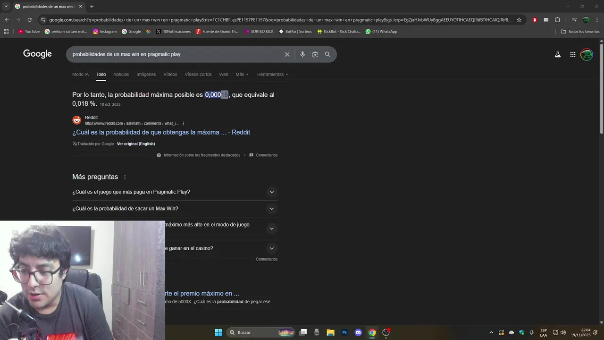Open the Google account avatar
Viewport: 604px width, 340px height.
coord(587,54)
